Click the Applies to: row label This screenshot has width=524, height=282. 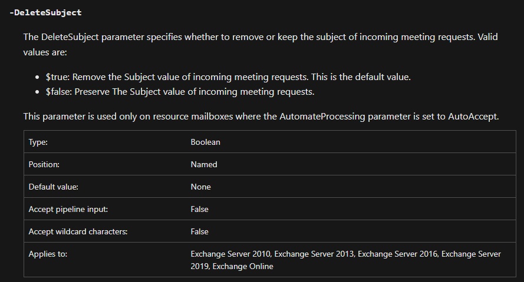click(48, 254)
